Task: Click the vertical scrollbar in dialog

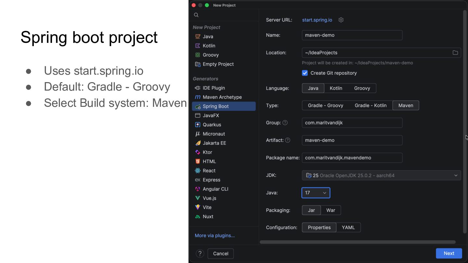Action: [x=464, y=121]
